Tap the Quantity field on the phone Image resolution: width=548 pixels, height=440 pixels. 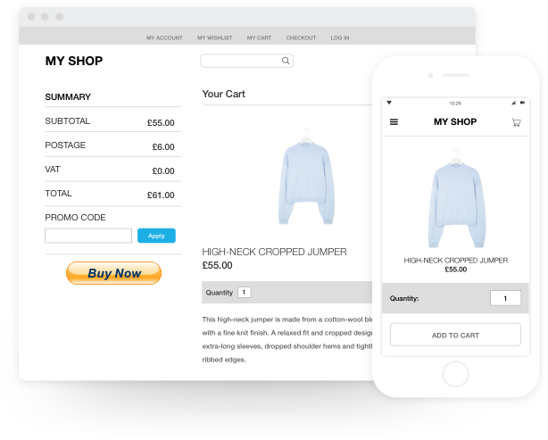(x=505, y=298)
